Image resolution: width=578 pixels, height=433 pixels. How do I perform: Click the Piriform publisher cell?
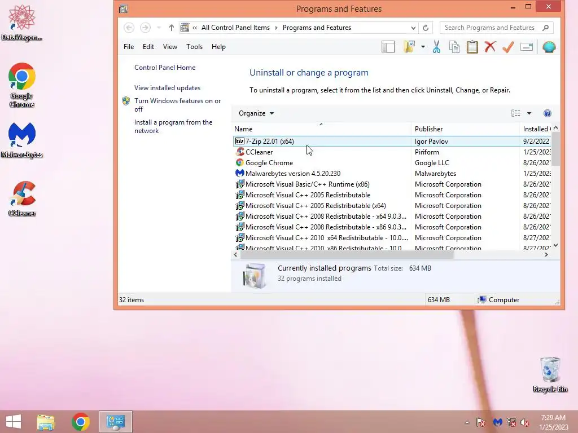(x=427, y=152)
